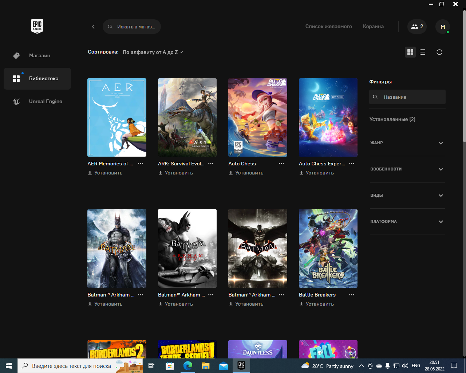Image resolution: width=466 pixels, height=373 pixels.
Task: Open the friends list icon showing 2
Action: coord(417,27)
